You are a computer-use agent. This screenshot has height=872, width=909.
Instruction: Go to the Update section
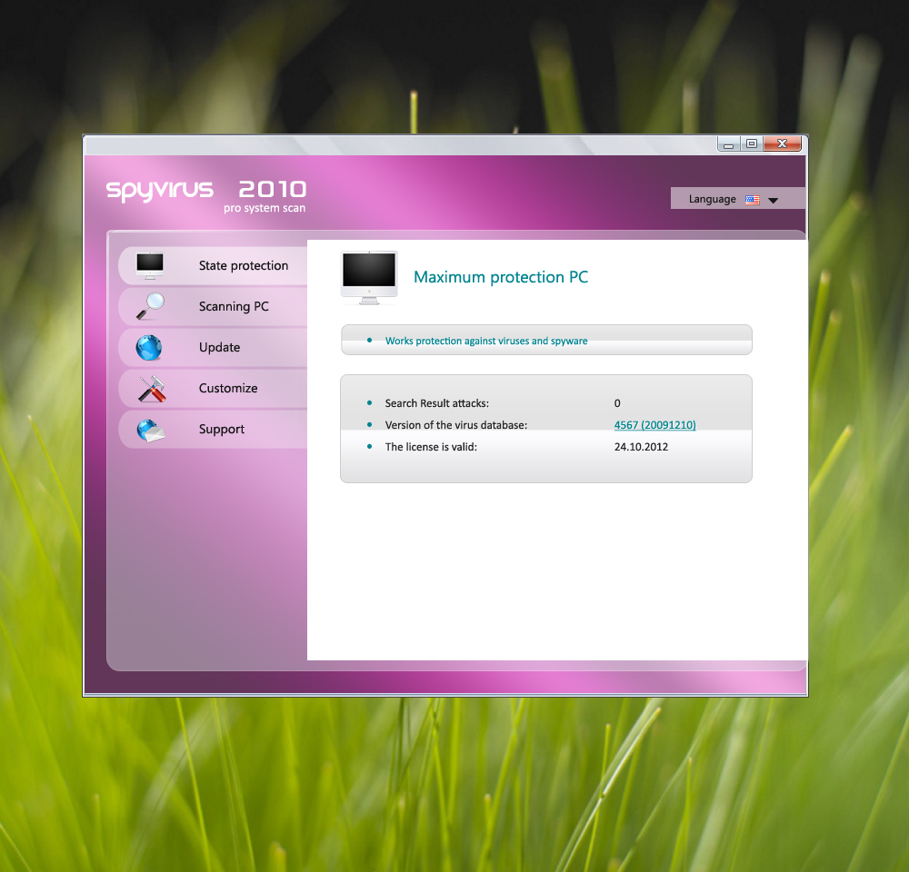tap(214, 348)
